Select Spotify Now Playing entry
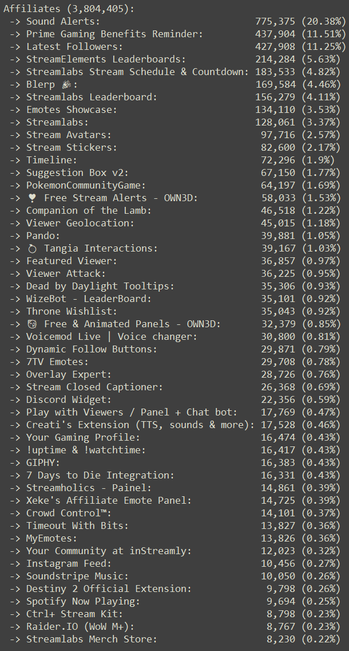Screen dimensions: 349x651 click(84, 601)
